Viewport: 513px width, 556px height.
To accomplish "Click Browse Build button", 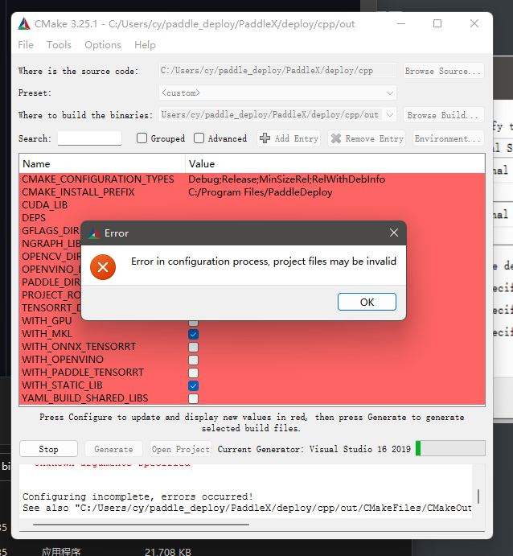I will click(444, 115).
